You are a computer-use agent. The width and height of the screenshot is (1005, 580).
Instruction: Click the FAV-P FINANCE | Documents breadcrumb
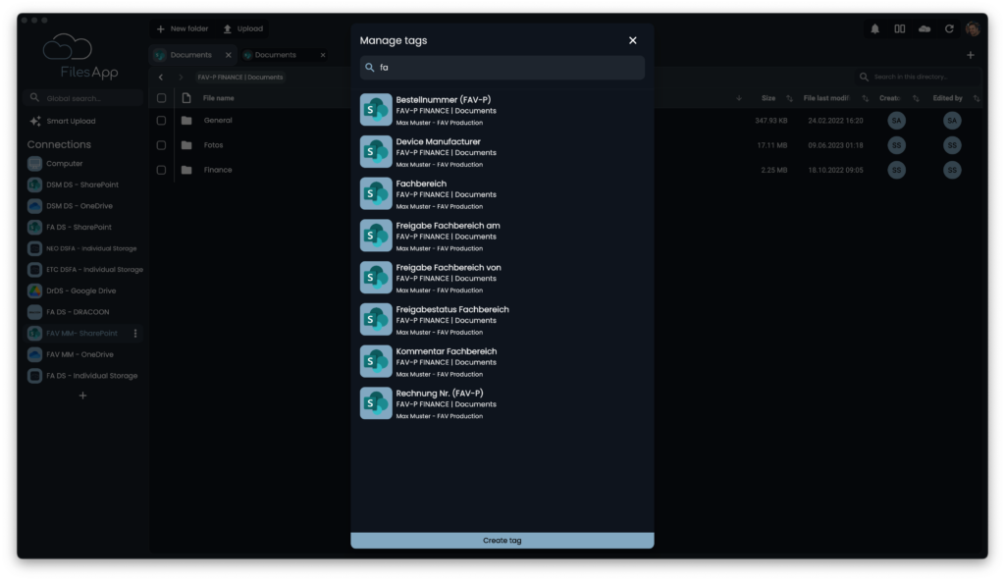[239, 77]
